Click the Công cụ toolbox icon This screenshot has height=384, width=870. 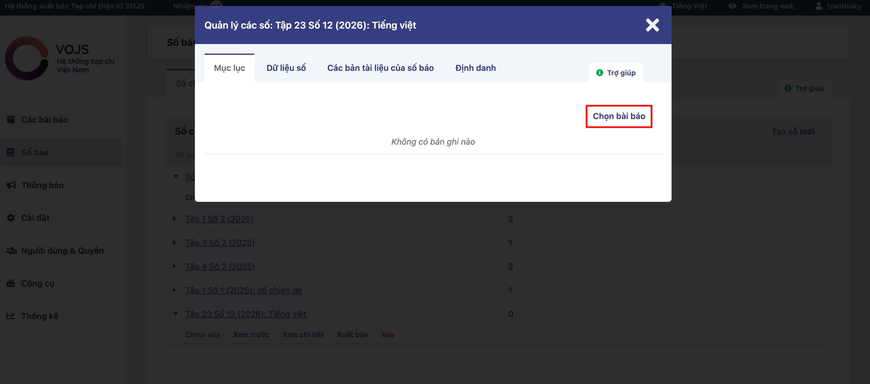tap(11, 283)
